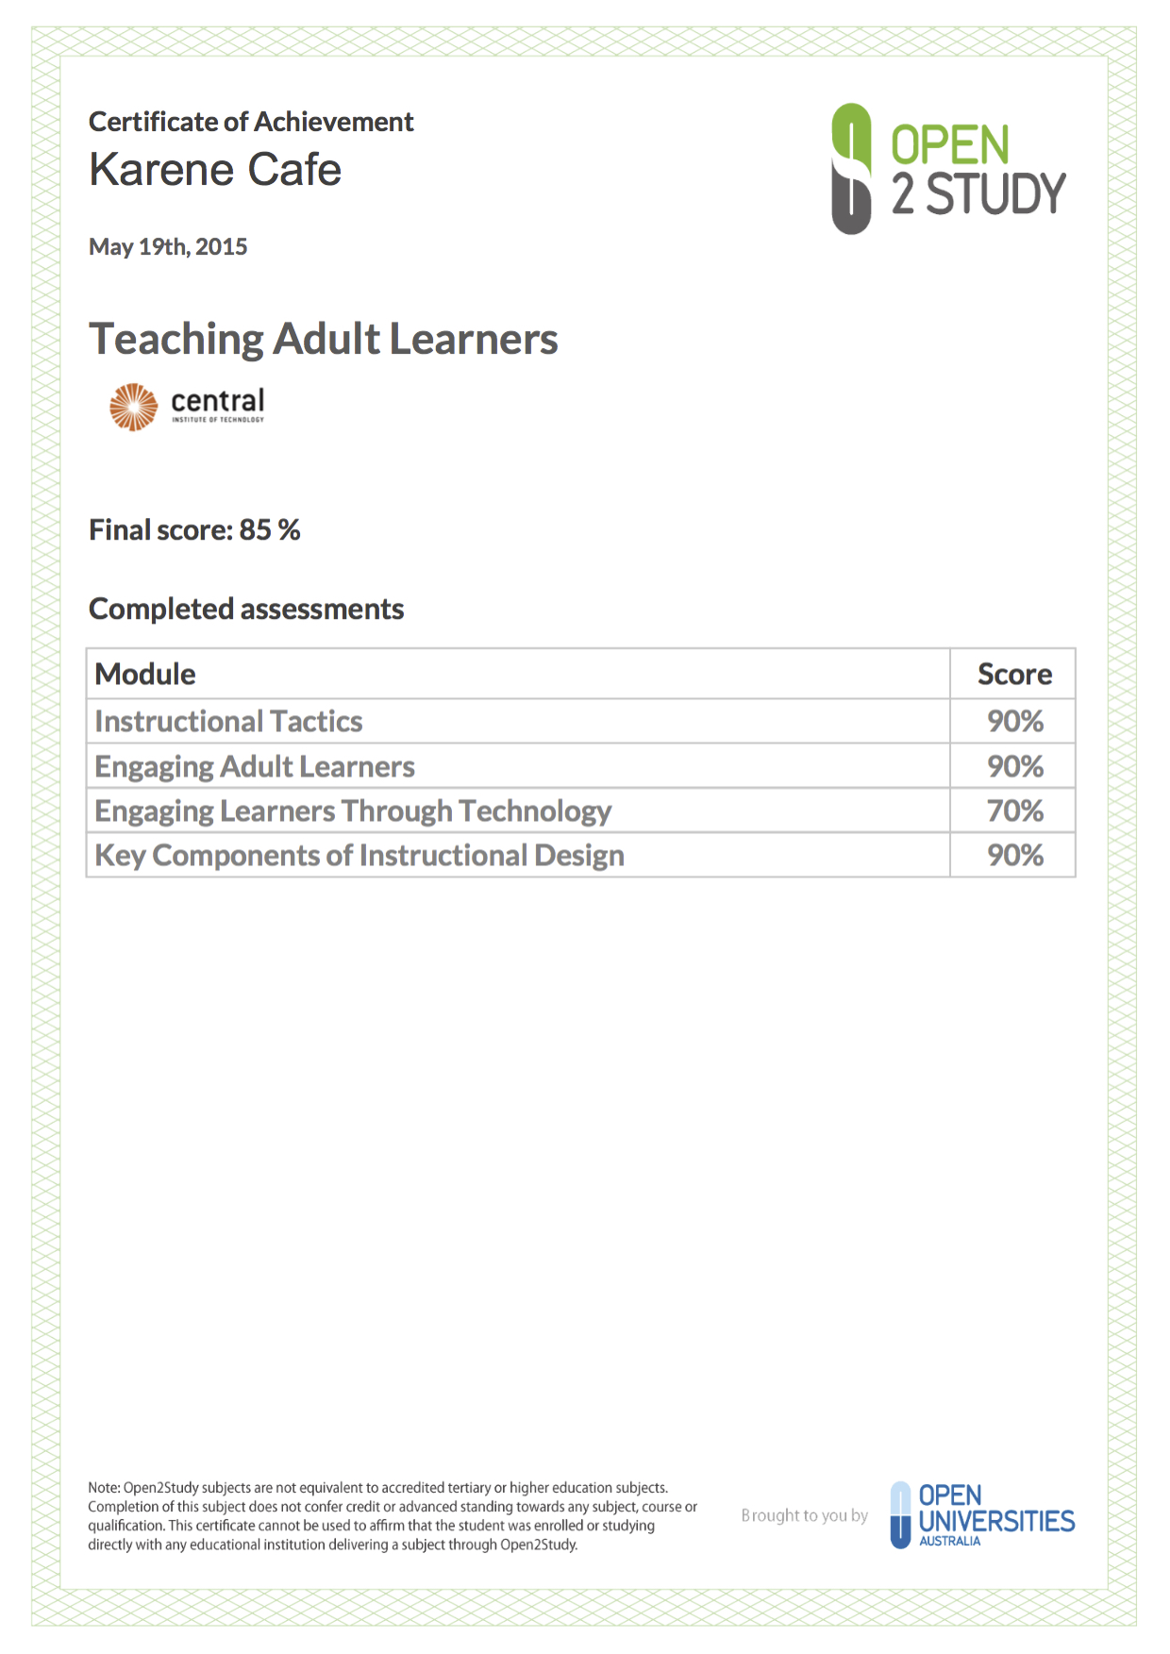Click the Completed assessments heading
Image resolution: width=1170 pixels, height=1654 pixels.
point(246,610)
